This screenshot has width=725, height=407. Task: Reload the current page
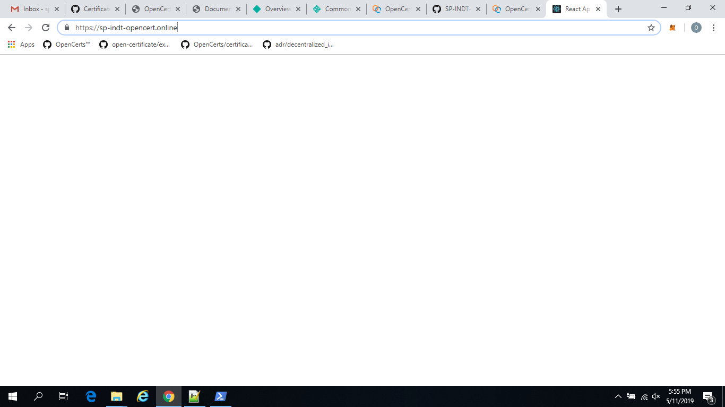click(45, 28)
